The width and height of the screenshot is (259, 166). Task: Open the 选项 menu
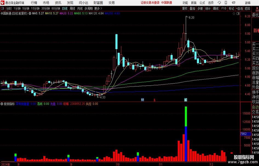click(x=210, y=3)
